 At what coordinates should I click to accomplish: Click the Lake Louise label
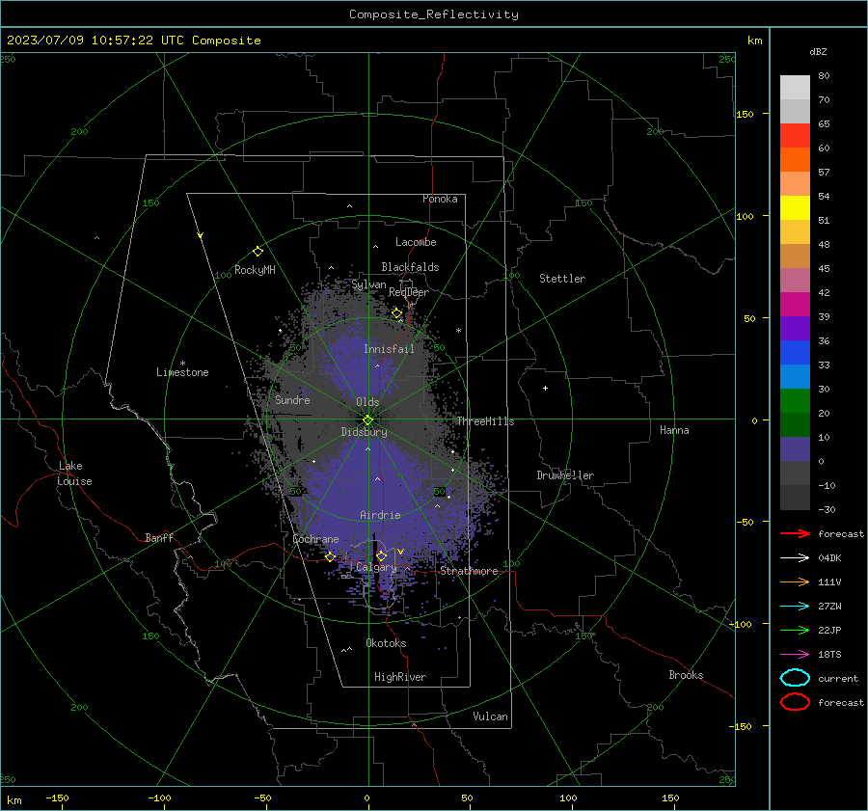pyautogui.click(x=74, y=473)
